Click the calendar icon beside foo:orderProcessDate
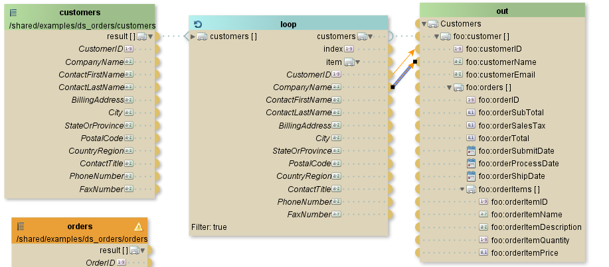This screenshot has width=609, height=267. click(471, 163)
